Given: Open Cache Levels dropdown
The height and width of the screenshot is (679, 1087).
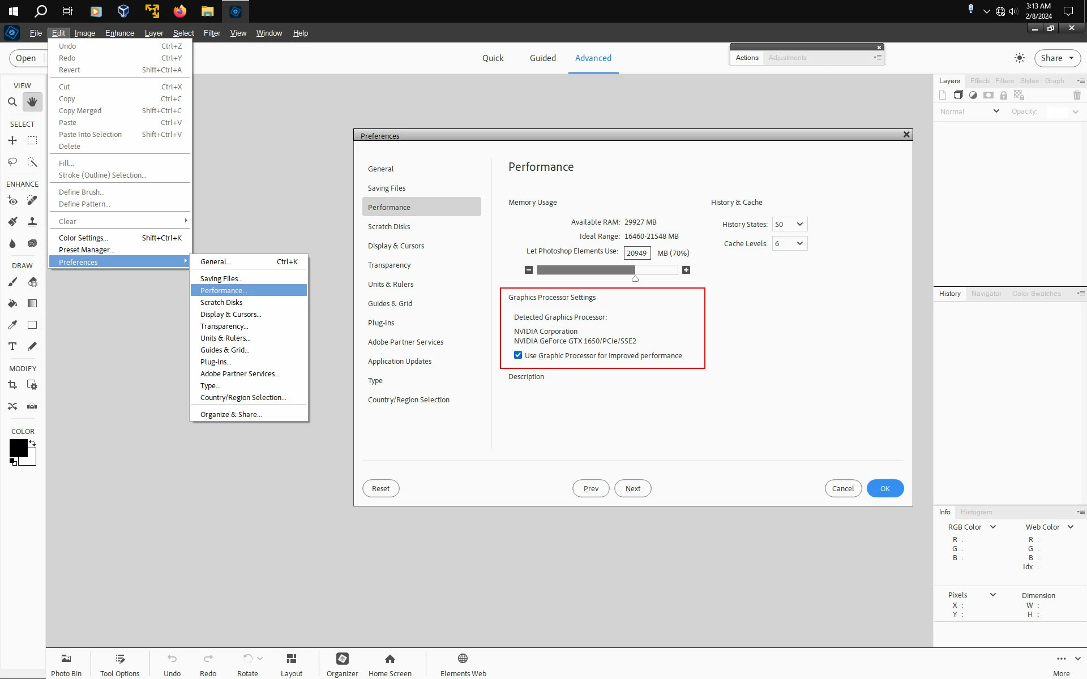Looking at the screenshot, I should 790,243.
